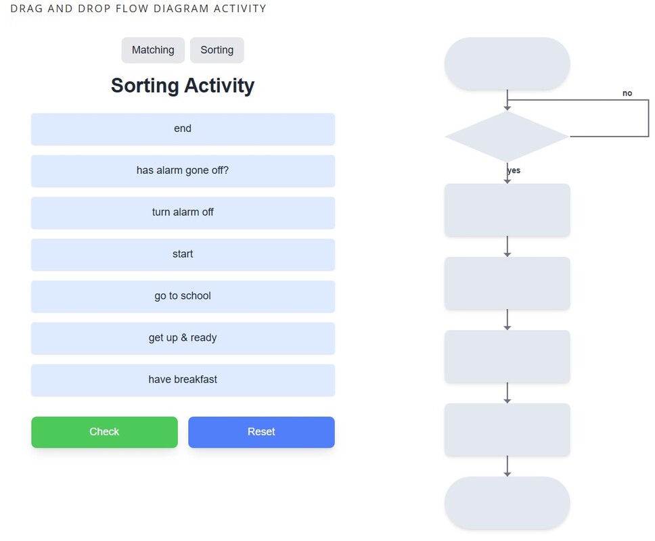Pick the "have breakfast" card
655x541 pixels.
pyautogui.click(x=183, y=381)
